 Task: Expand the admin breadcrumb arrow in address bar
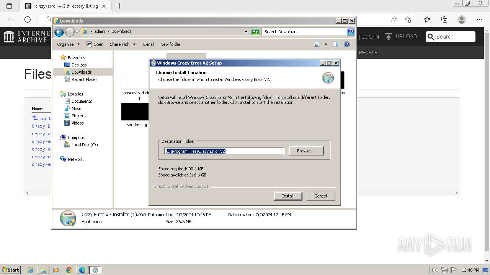click(x=108, y=31)
